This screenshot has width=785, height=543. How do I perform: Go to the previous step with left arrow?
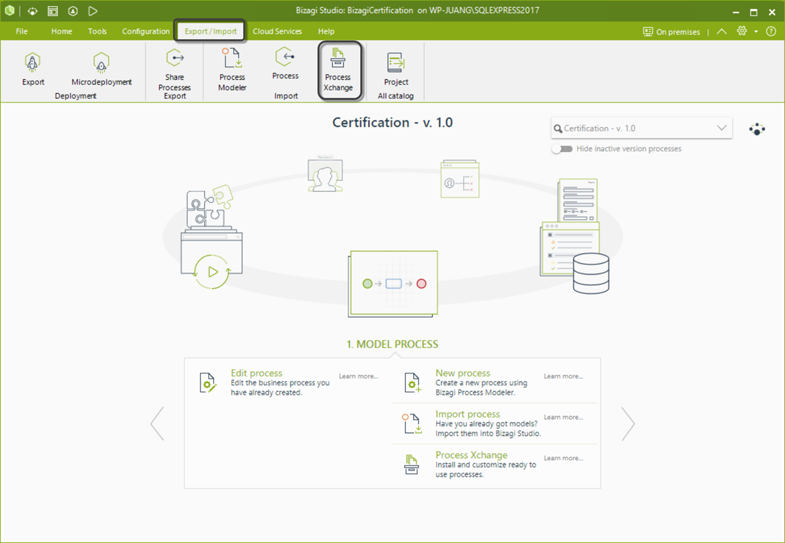157,423
